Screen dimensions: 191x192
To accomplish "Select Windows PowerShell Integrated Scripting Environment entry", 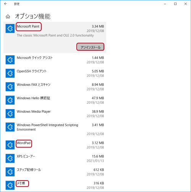I will point(47,127).
